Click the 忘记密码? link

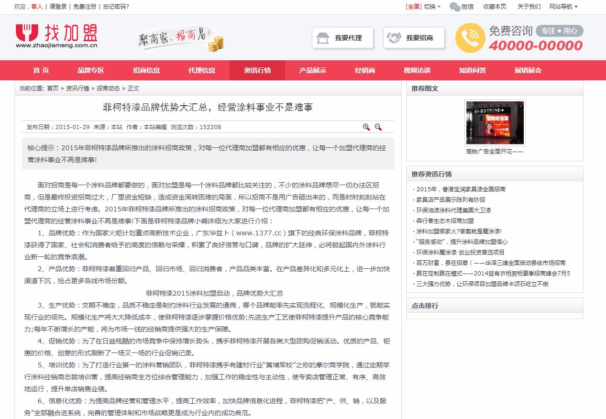tap(116, 7)
